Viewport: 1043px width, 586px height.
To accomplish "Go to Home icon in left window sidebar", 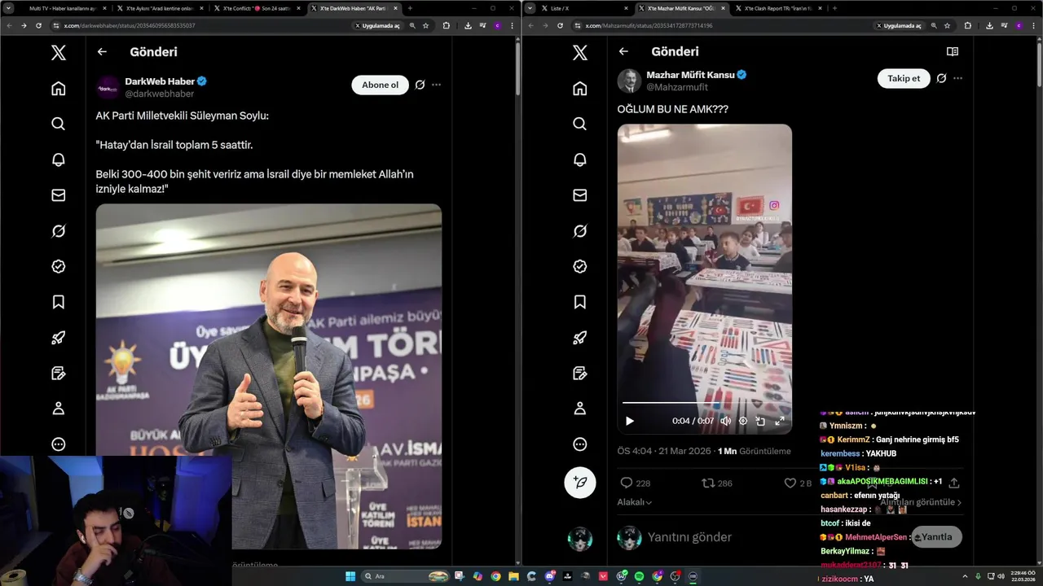I will coord(58,88).
